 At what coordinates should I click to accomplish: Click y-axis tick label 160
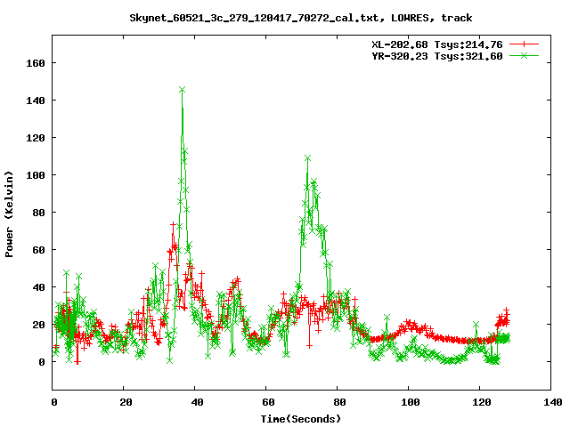[x=36, y=63]
